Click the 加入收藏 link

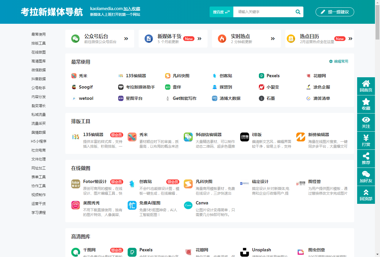pyautogui.click(x=132, y=9)
